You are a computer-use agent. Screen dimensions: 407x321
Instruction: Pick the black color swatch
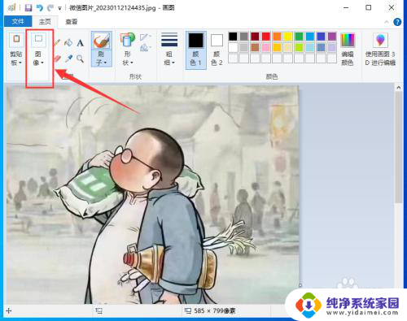[x=233, y=37]
